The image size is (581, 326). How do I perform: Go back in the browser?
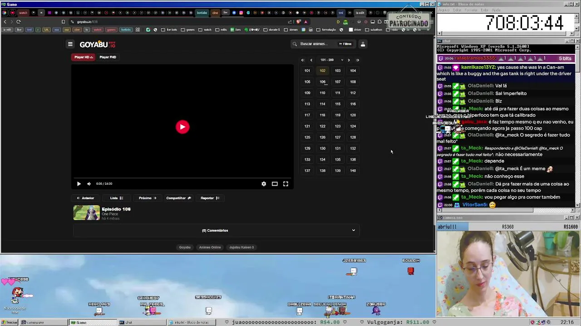(x=5, y=22)
